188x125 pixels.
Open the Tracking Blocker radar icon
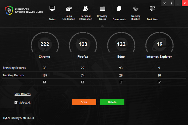pyautogui.click(x=136, y=8)
